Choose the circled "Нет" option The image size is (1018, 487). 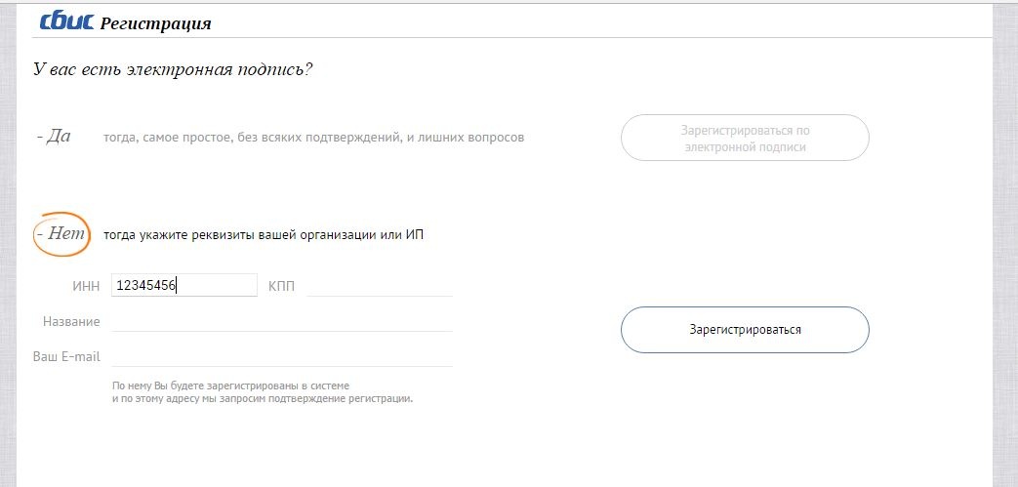[x=61, y=234]
